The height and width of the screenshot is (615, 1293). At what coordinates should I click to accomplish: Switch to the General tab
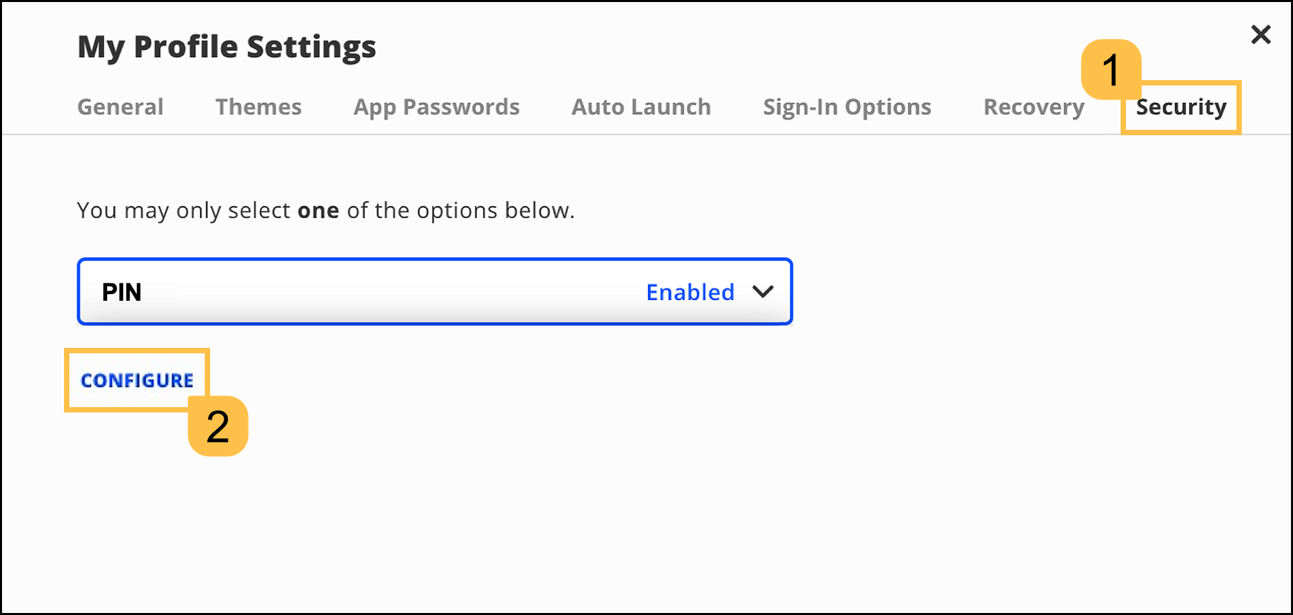tap(120, 106)
